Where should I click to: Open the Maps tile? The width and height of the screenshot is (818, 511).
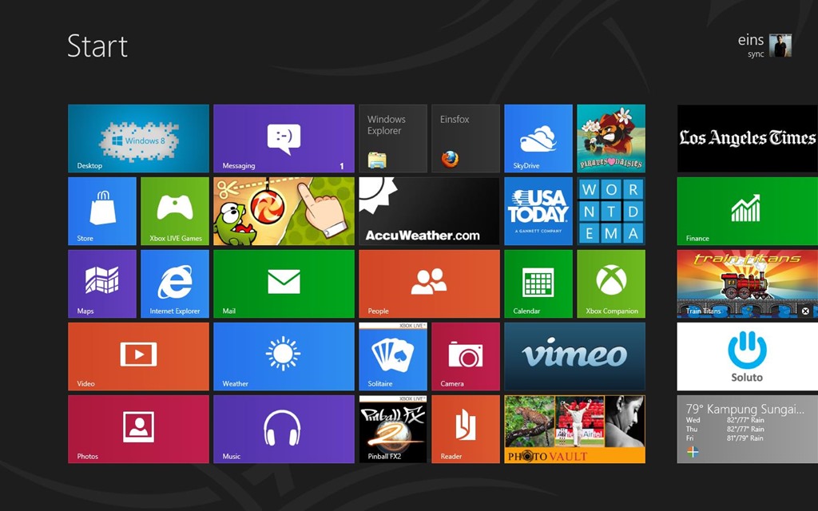(102, 283)
